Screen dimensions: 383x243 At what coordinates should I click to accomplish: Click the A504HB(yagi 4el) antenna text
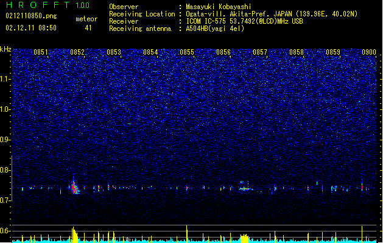[x=215, y=29]
